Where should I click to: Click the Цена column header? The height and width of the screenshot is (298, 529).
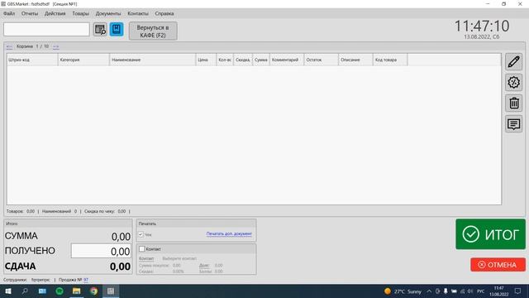click(x=206, y=60)
